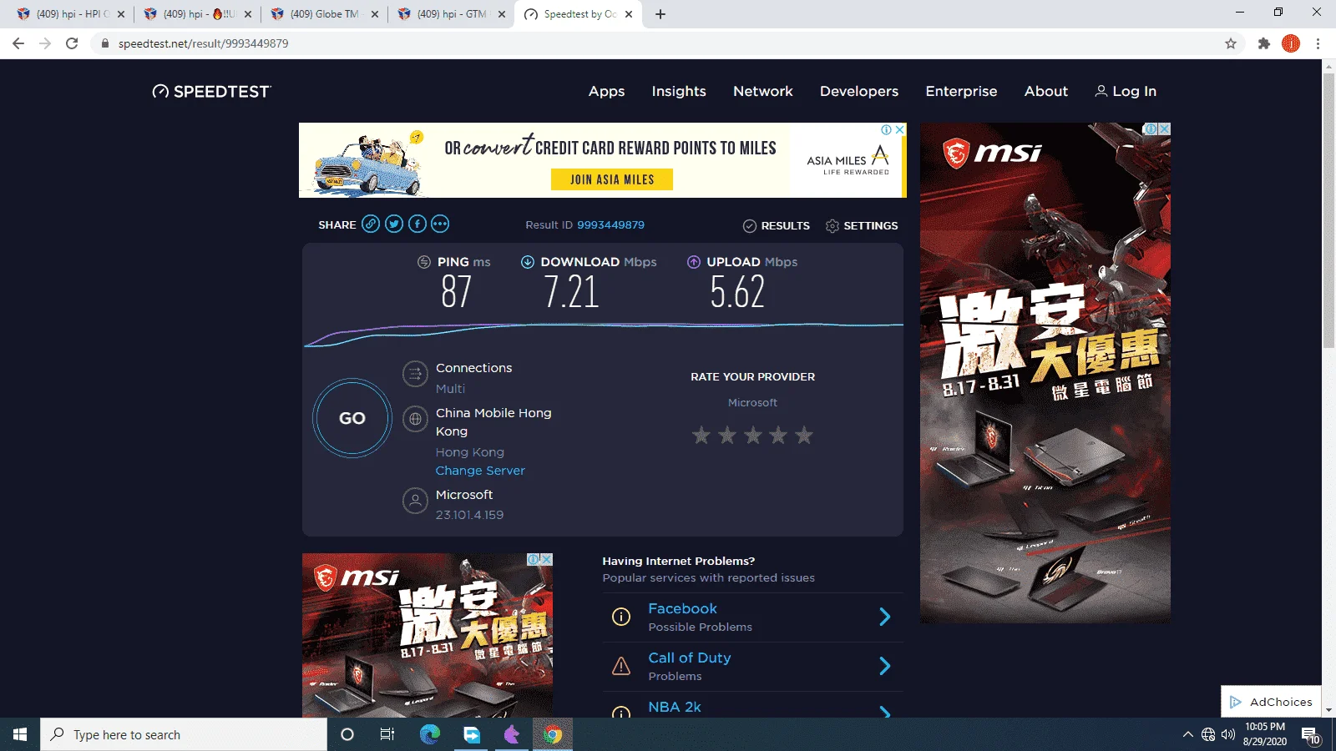This screenshot has height=751, width=1336.
Task: Open ad info for the Asia Miles banner
Action: click(887, 129)
